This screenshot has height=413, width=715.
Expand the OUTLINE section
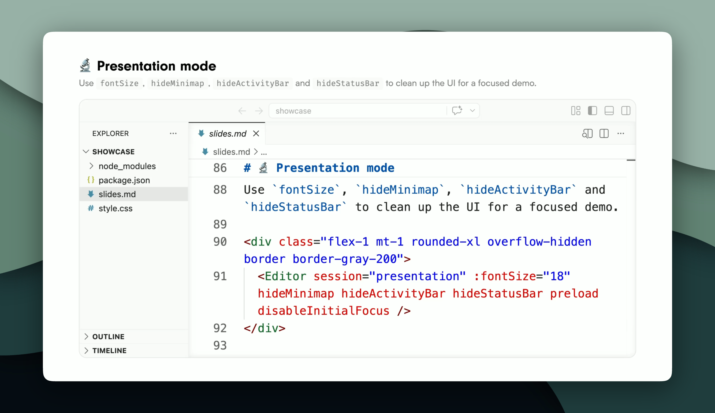(108, 336)
